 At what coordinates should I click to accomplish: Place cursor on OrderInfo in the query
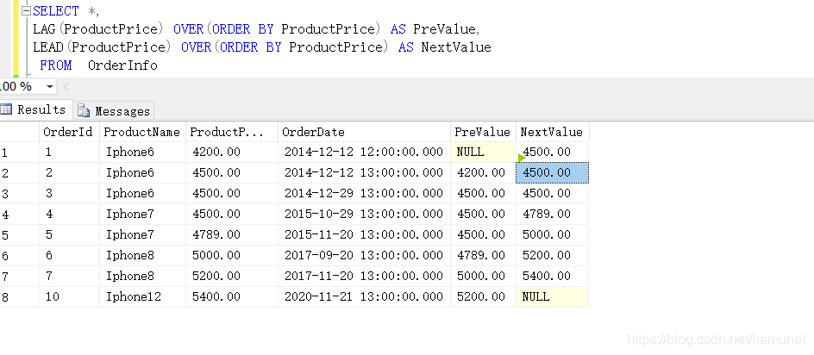(122, 65)
